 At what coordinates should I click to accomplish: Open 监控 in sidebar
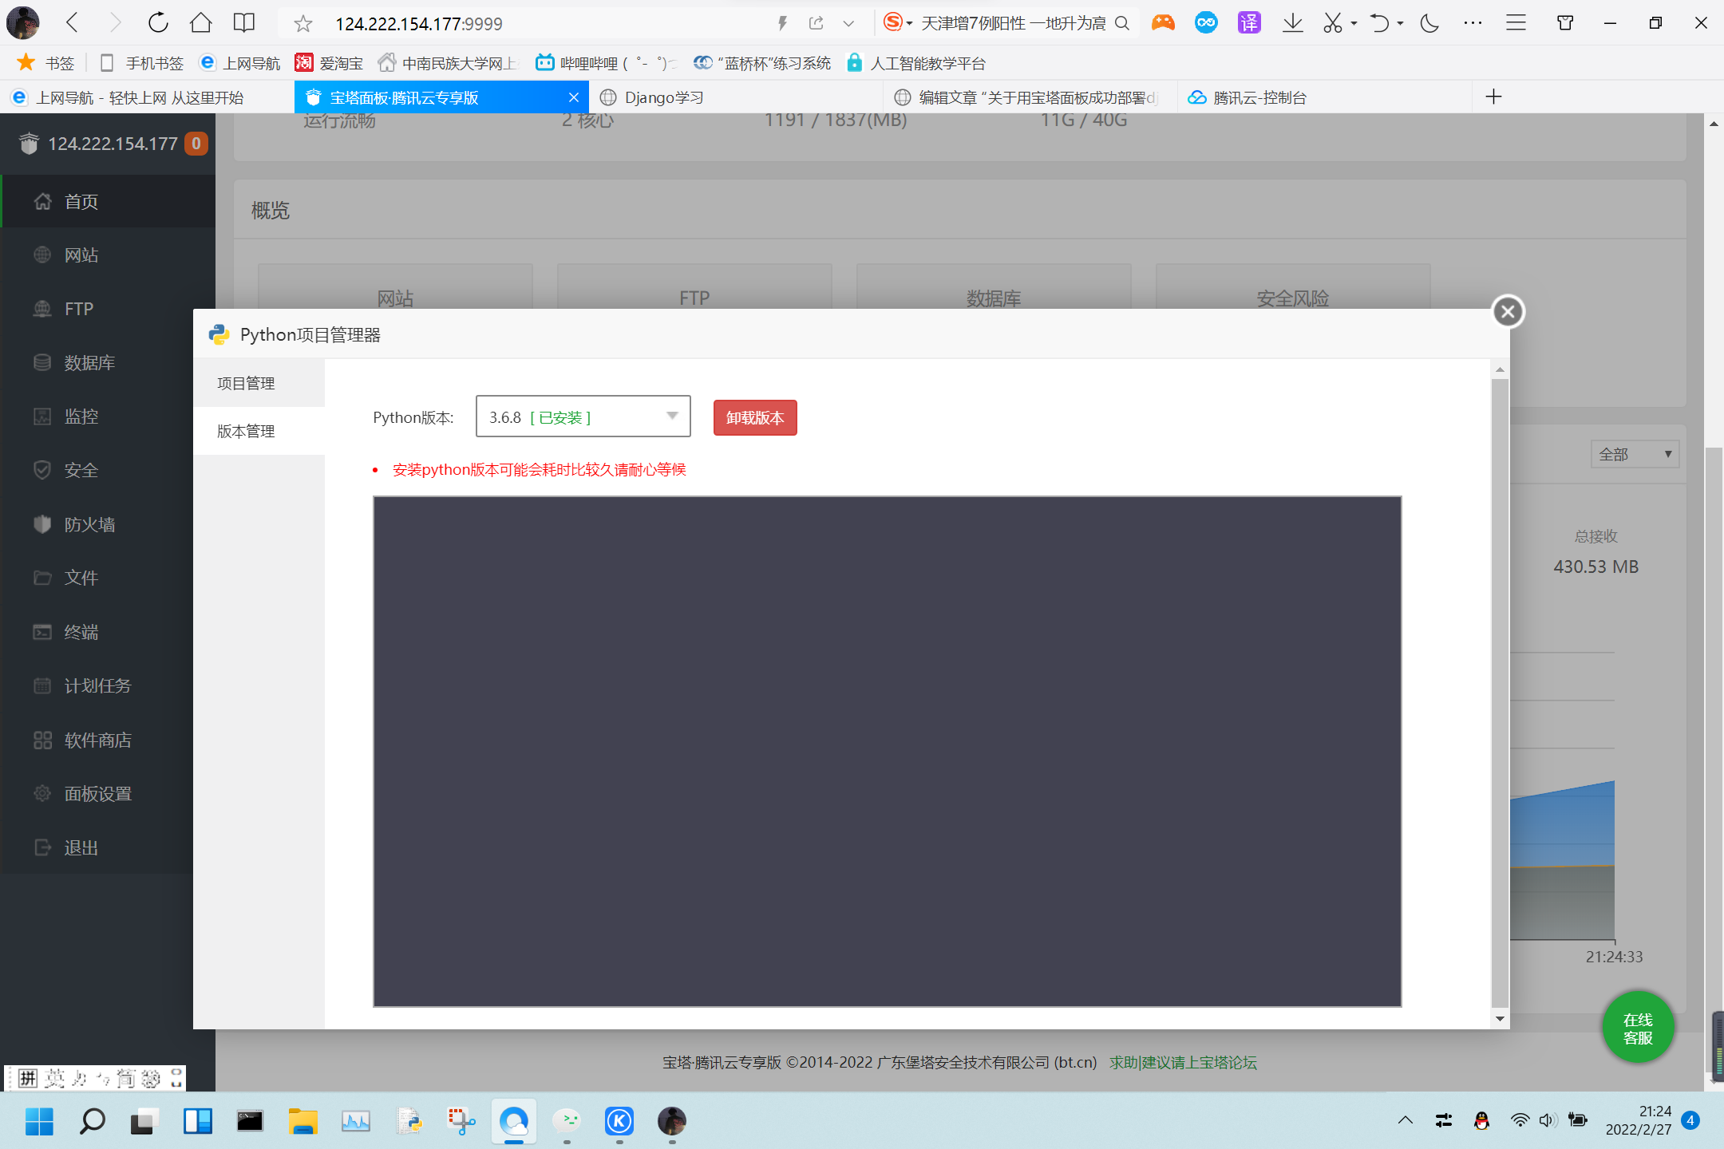[x=98, y=417]
